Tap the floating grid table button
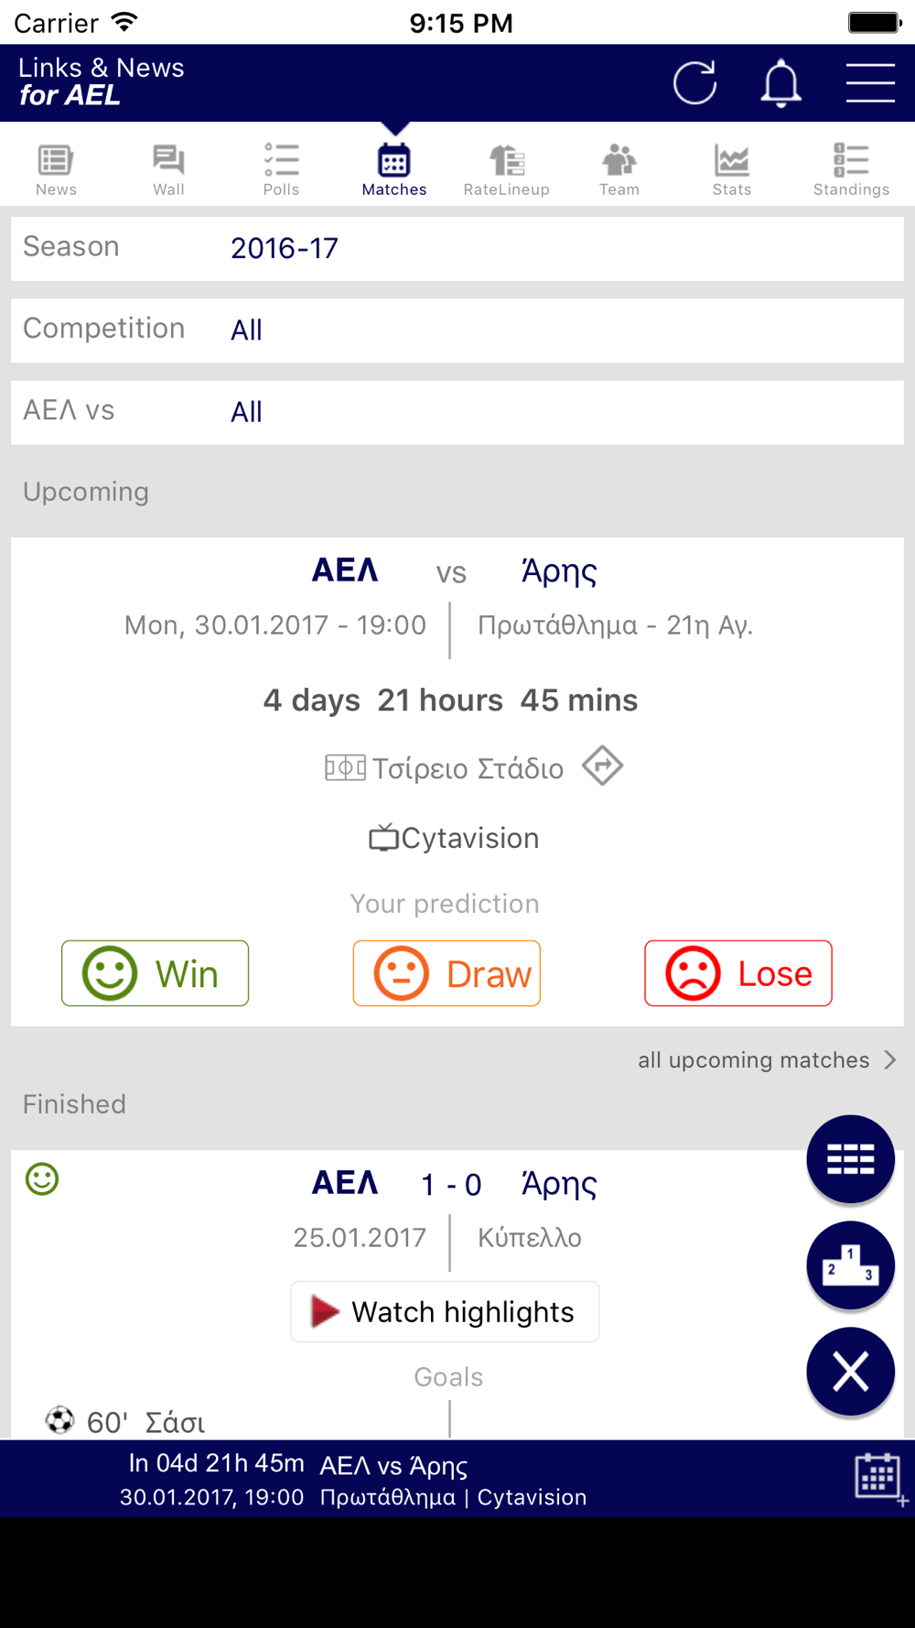This screenshot has width=915, height=1628. point(850,1158)
